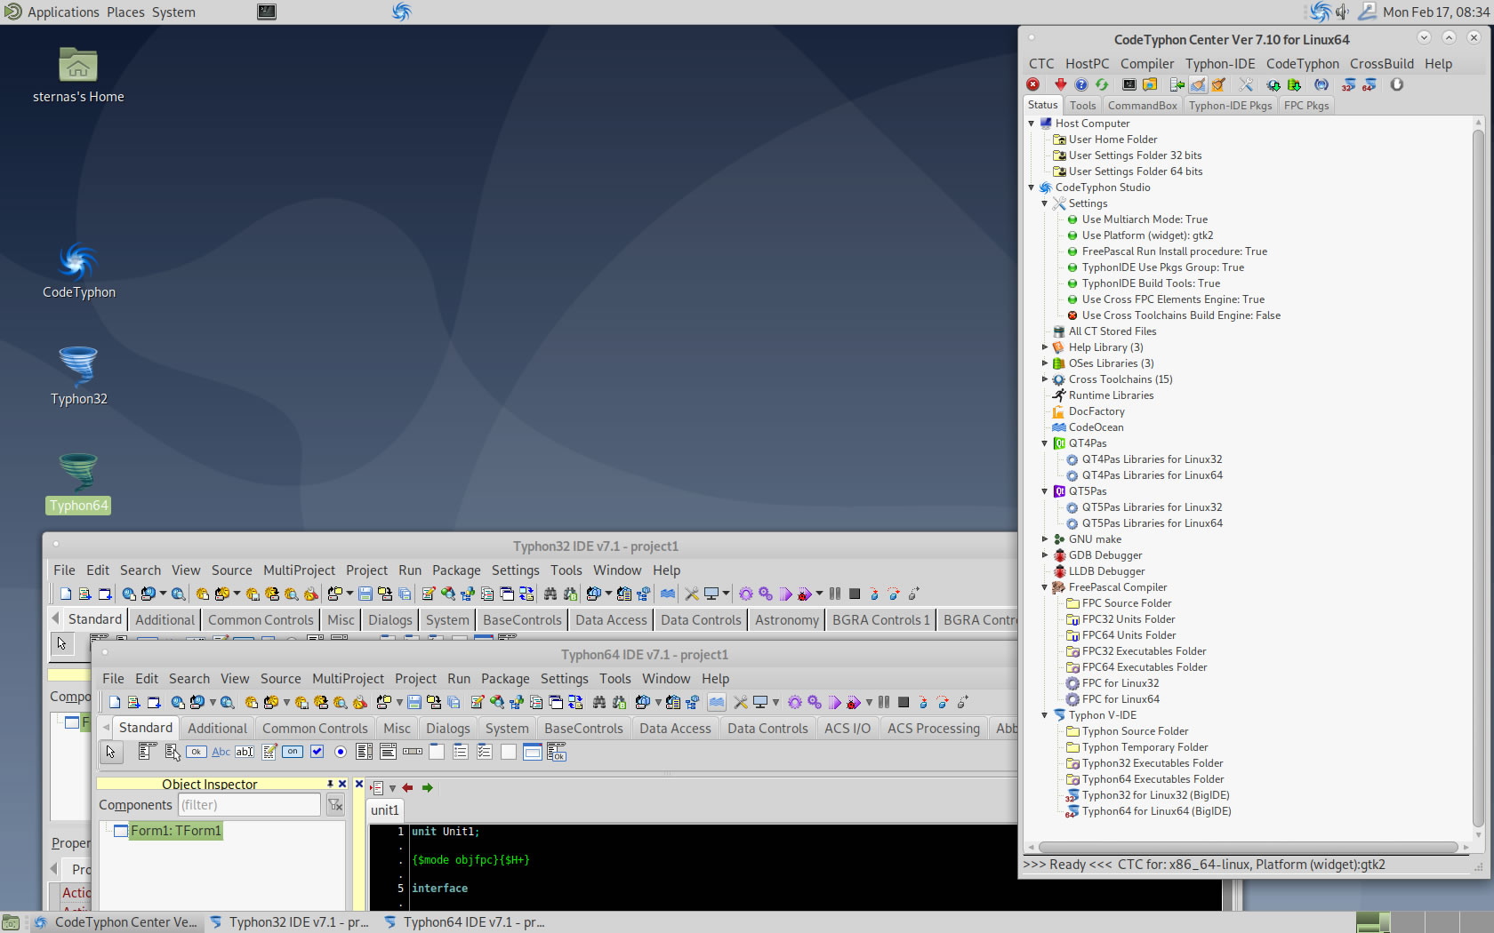Screen dimensions: 1494x933
Task: Collapse the QT4Pas tree node
Action: (x=1045, y=443)
